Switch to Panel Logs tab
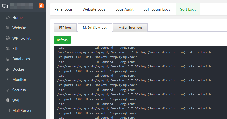The image size is (227, 119). (63, 9)
